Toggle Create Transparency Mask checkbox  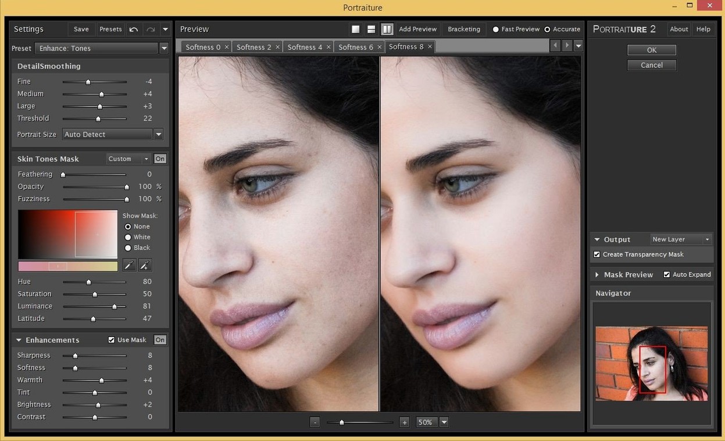597,254
